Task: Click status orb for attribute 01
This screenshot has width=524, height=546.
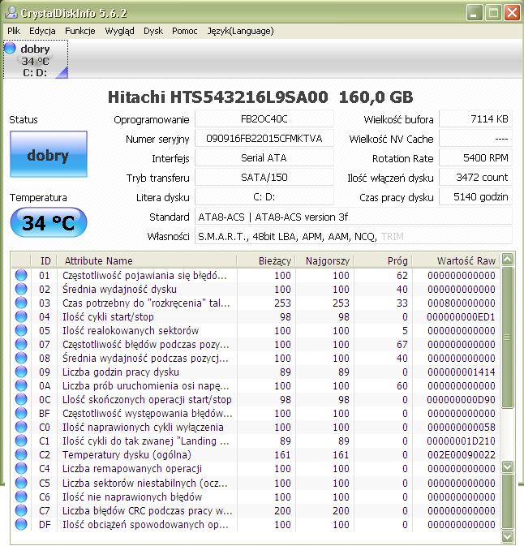Action: [21, 275]
